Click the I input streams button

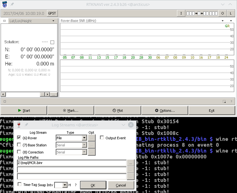click(181, 14)
